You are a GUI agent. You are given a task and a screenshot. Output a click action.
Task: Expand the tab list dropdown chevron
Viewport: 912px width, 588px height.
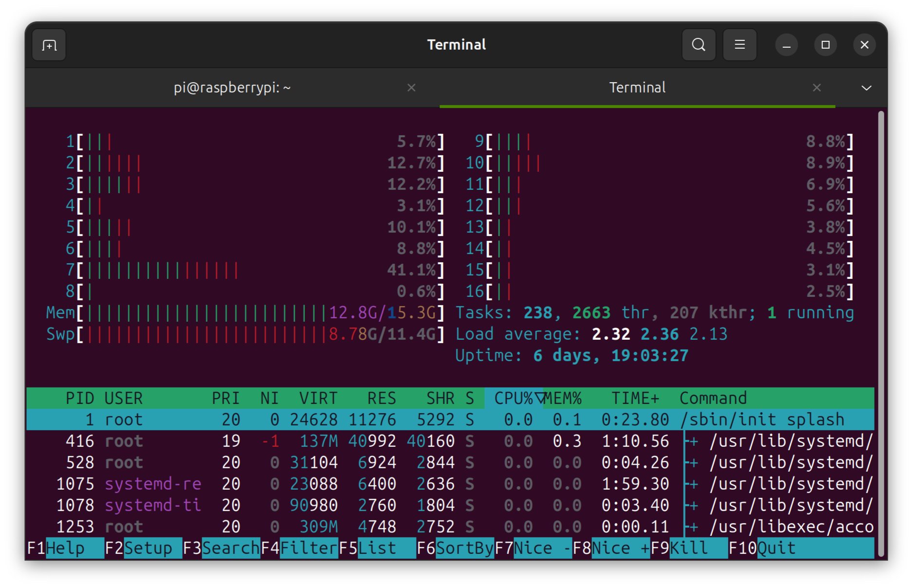pos(866,88)
